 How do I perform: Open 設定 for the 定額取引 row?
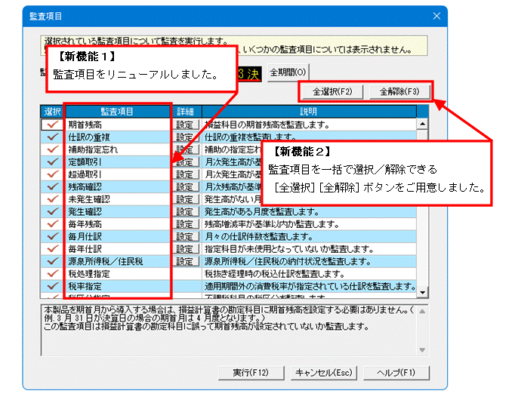click(x=186, y=162)
